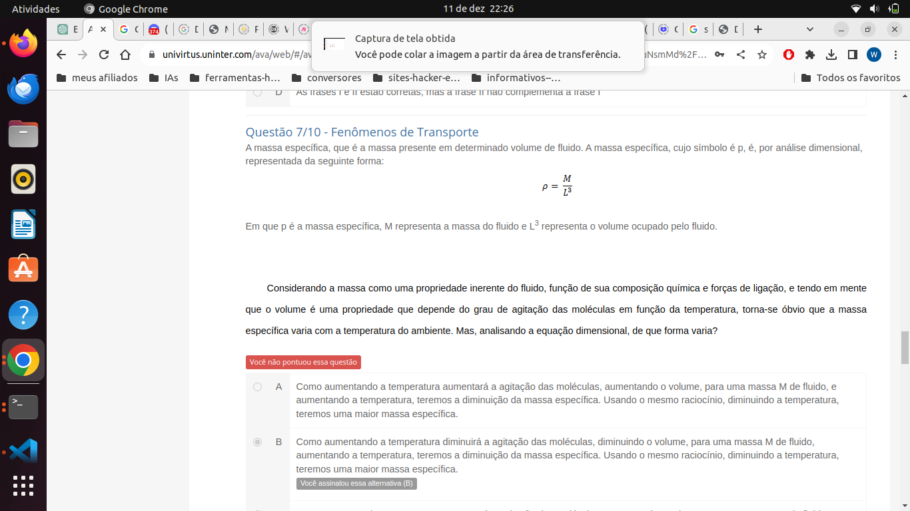The height and width of the screenshot is (511, 910).
Task: Click the page vertical scrollbar thumb
Action: pos(905,347)
